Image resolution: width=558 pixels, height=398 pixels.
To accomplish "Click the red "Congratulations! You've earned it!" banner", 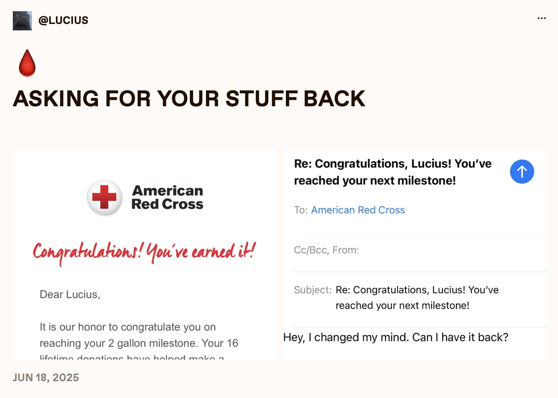I will pyautogui.click(x=144, y=253).
